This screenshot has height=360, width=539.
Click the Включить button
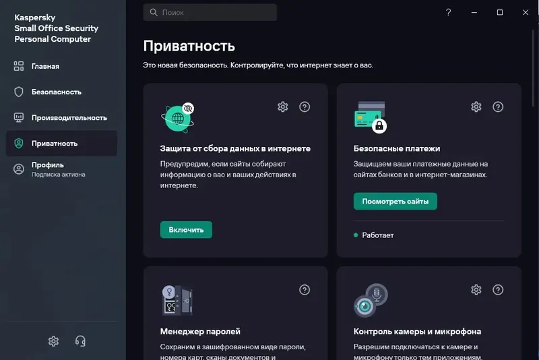[186, 230]
